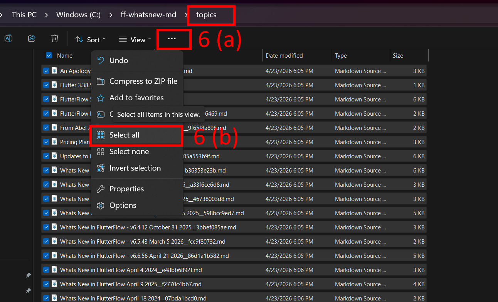This screenshot has width=498, height=302.
Task: Sort by the Type column header
Action: 341,55
